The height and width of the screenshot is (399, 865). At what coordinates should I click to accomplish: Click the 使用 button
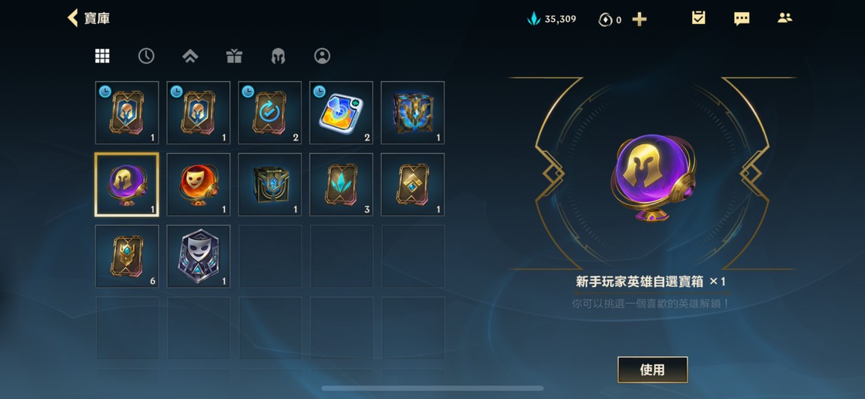click(x=653, y=370)
